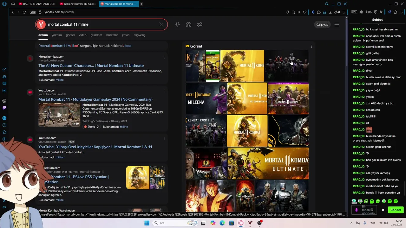Play the 14:59 gameplay video thumbnail
Image resolution: width=406 pixels, height=228 pixels.
(59, 115)
